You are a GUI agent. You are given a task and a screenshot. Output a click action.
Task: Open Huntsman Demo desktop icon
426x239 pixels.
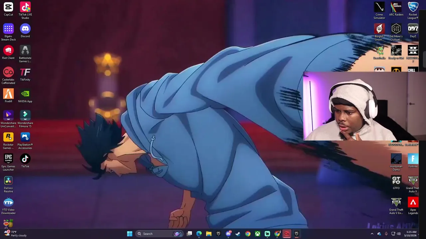pyautogui.click(x=396, y=162)
